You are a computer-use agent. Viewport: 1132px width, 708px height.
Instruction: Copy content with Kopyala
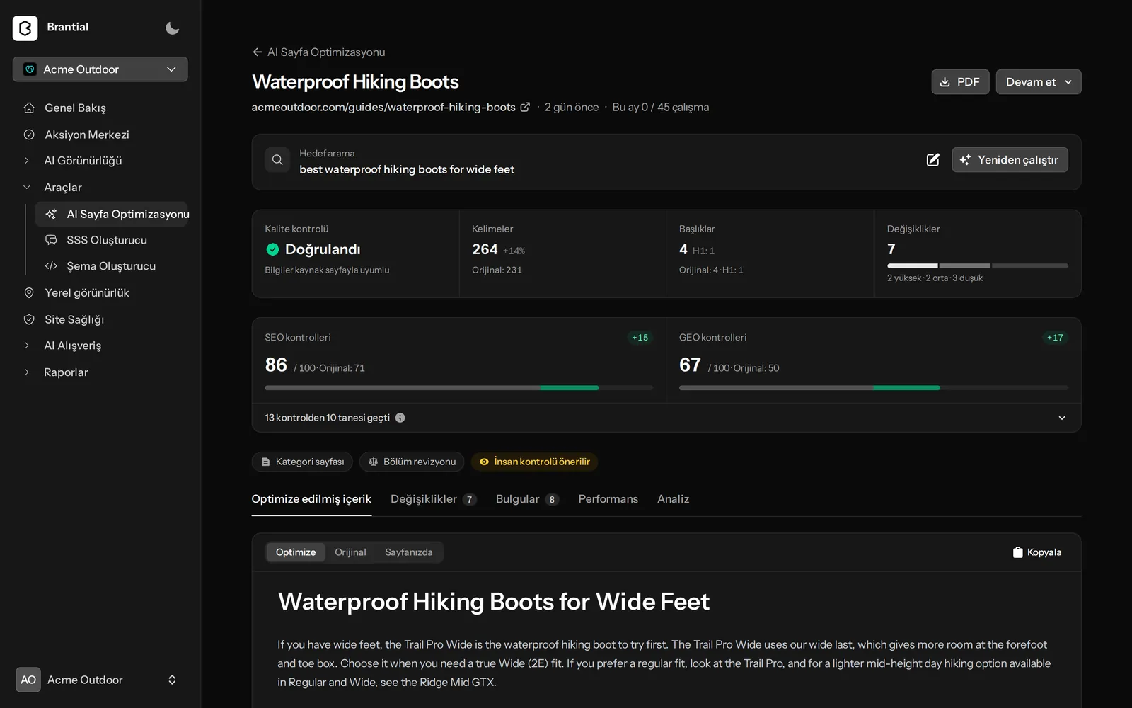[1036, 552]
